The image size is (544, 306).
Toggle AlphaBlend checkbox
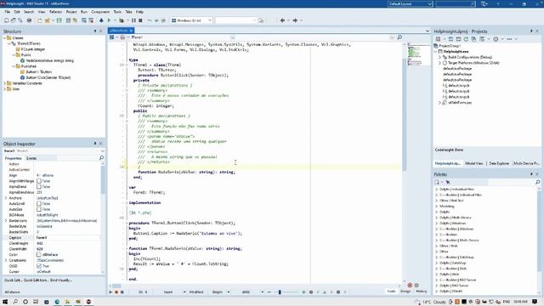(39, 187)
